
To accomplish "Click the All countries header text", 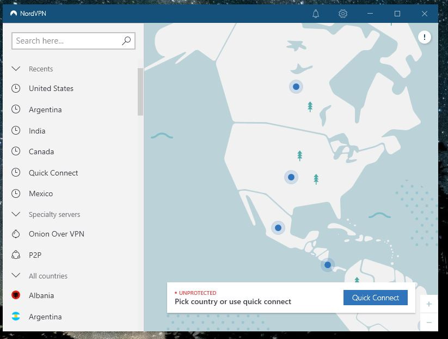I will pos(48,276).
